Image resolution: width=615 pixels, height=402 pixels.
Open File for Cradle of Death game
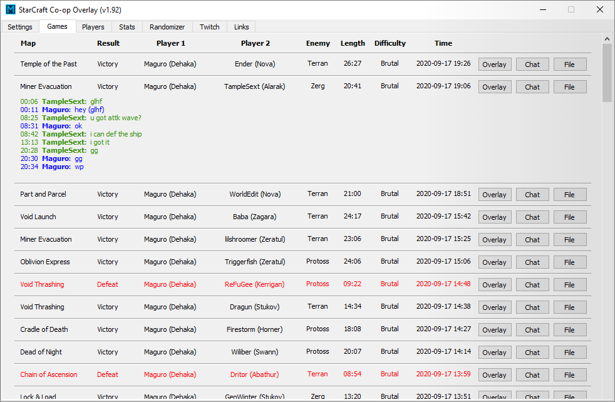click(570, 330)
